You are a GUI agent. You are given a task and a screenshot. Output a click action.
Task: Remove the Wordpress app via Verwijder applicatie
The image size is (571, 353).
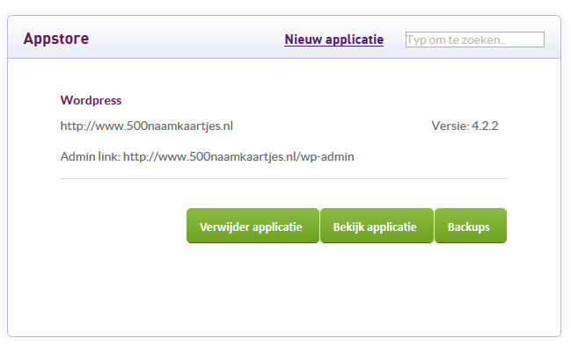point(253,226)
